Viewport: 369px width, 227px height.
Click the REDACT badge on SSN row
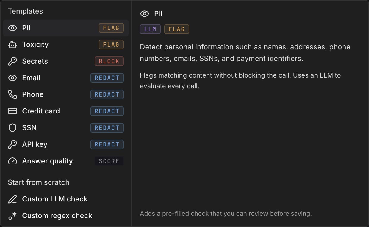(x=107, y=128)
